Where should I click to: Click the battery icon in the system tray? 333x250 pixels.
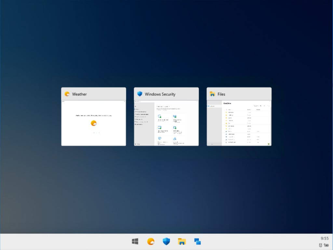pyautogui.click(x=326, y=245)
